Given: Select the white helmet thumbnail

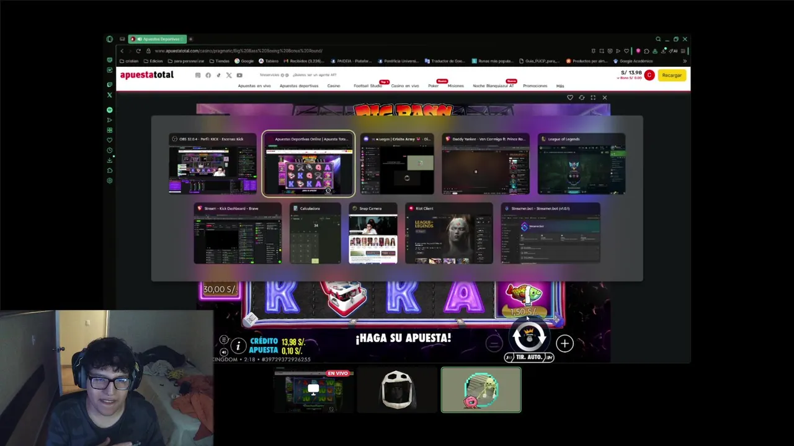Looking at the screenshot, I should coord(397,390).
